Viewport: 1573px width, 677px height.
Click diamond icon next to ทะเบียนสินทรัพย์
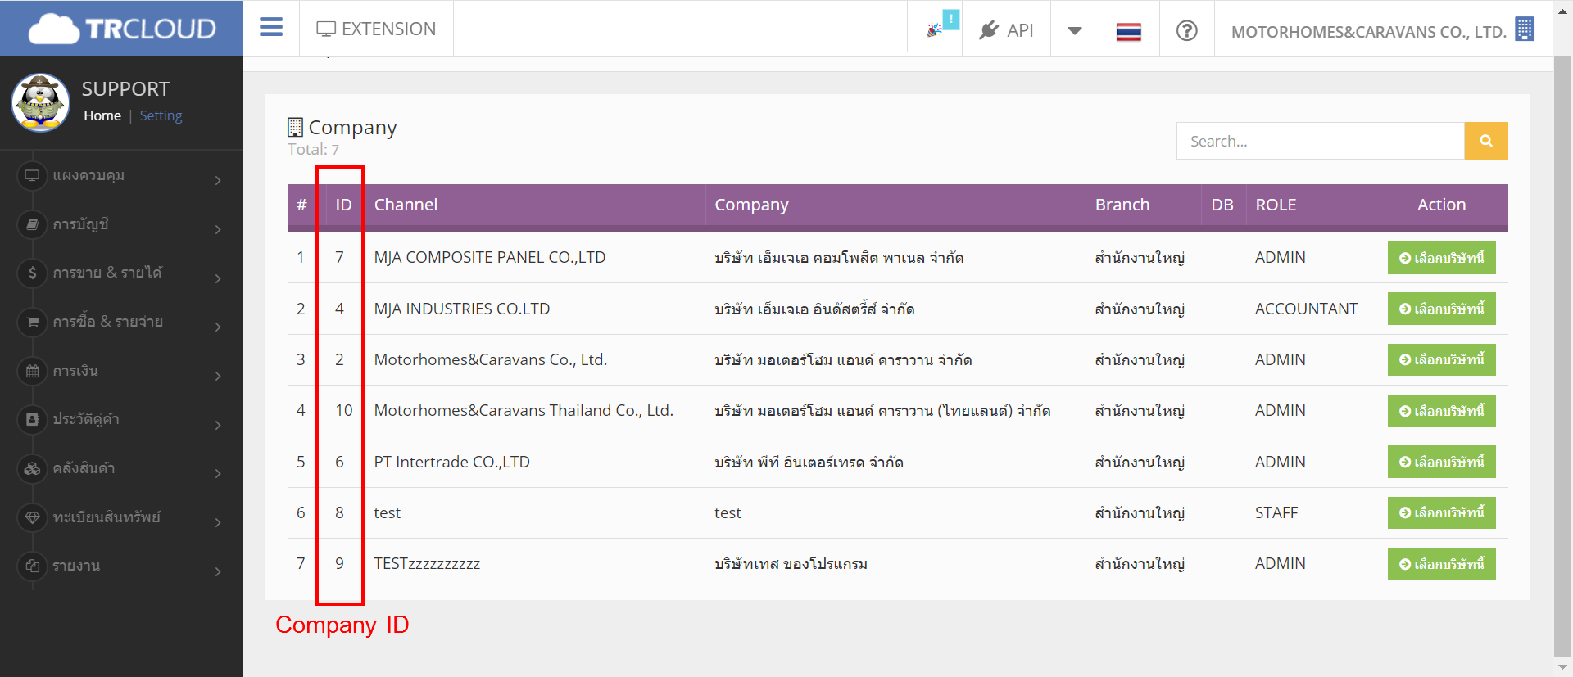point(32,517)
